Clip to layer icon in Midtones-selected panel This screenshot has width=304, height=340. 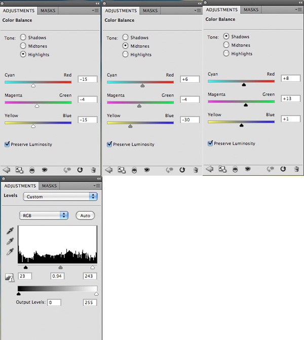134,170
